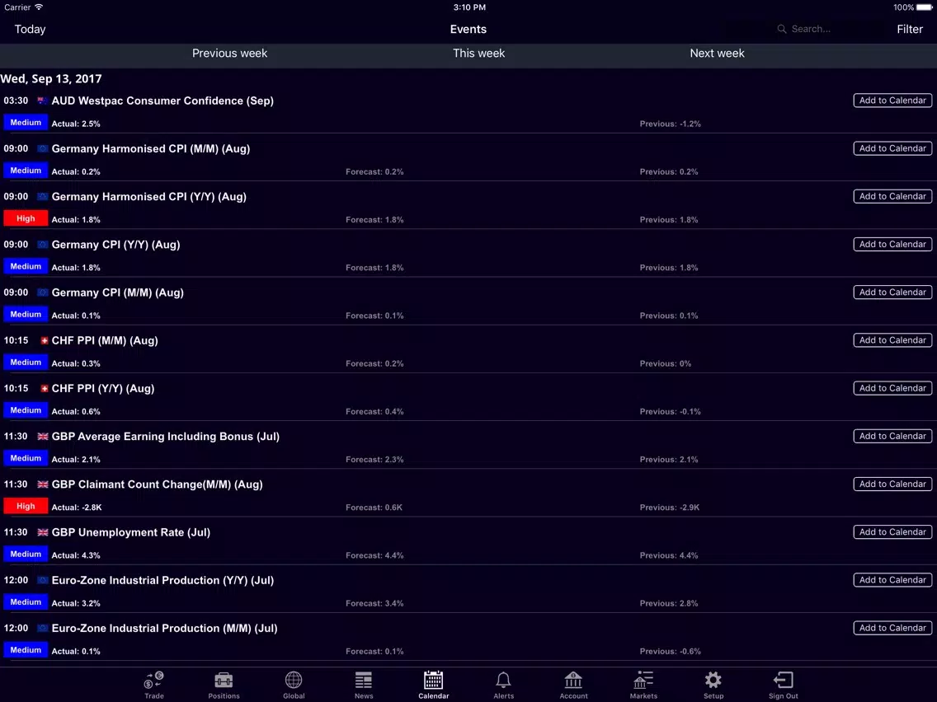
Task: Click the 3:10 PM clock in status bar
Action: (x=469, y=7)
